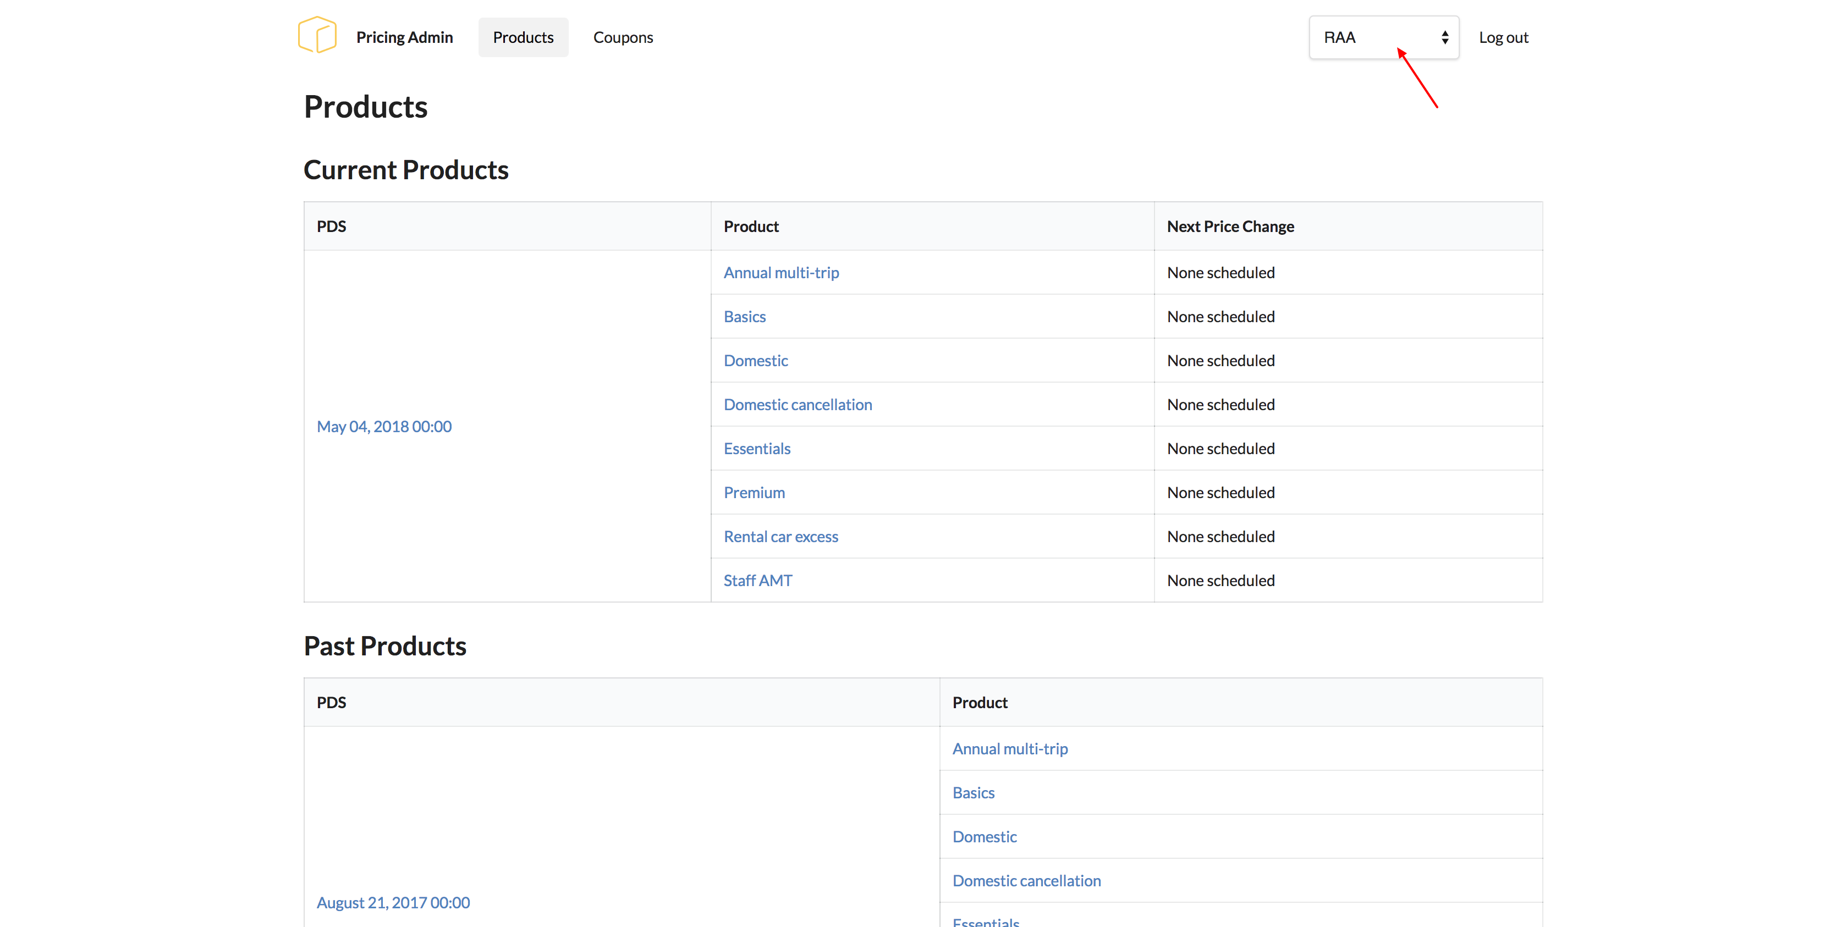Open current Basics product
Viewport: 1847px width, 927px height.
pos(744,316)
